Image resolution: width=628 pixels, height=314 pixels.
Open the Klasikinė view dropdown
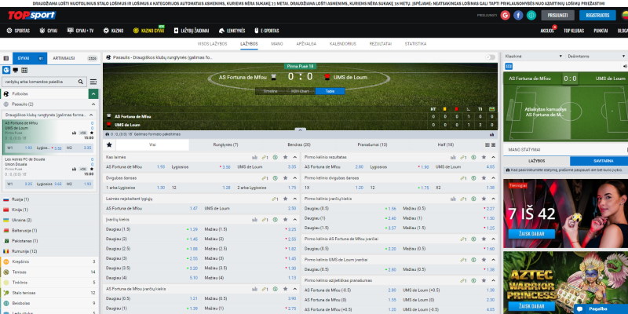(x=532, y=57)
